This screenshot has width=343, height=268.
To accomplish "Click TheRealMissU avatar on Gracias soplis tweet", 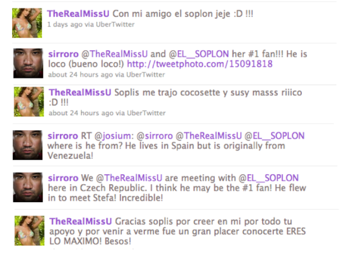I will click(x=29, y=230).
